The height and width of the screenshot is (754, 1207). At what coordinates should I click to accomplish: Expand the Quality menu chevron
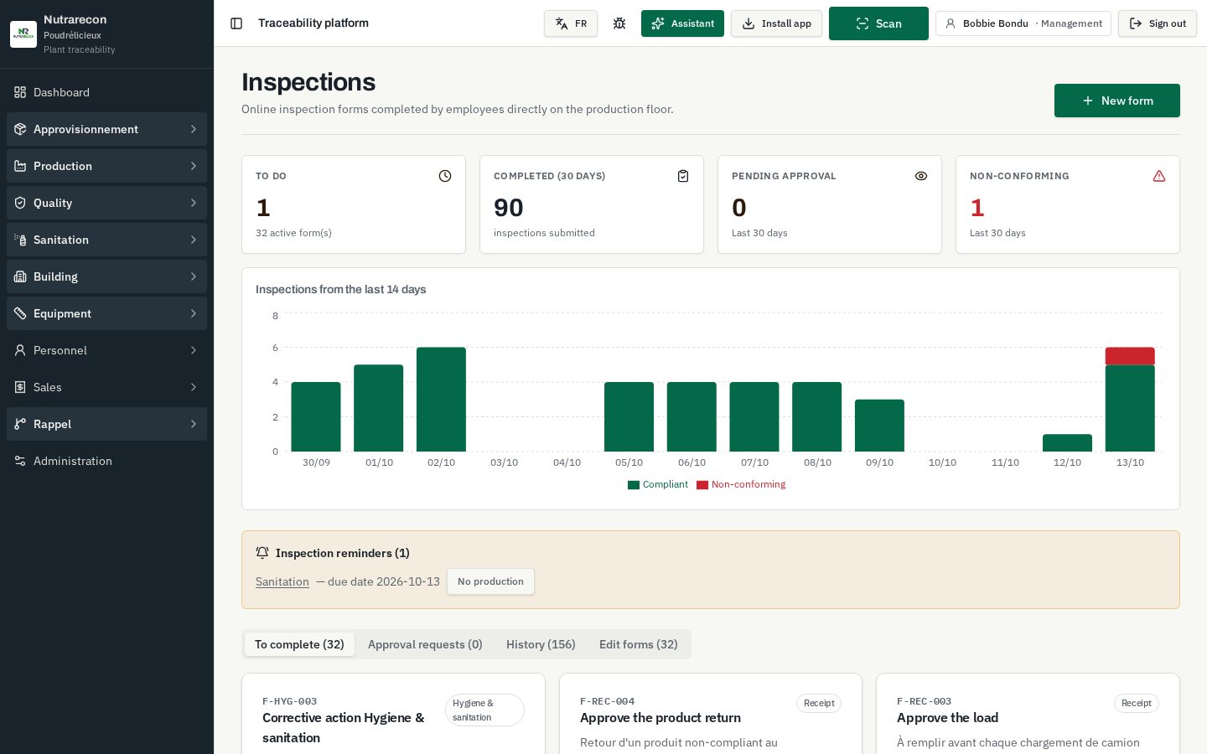(193, 203)
